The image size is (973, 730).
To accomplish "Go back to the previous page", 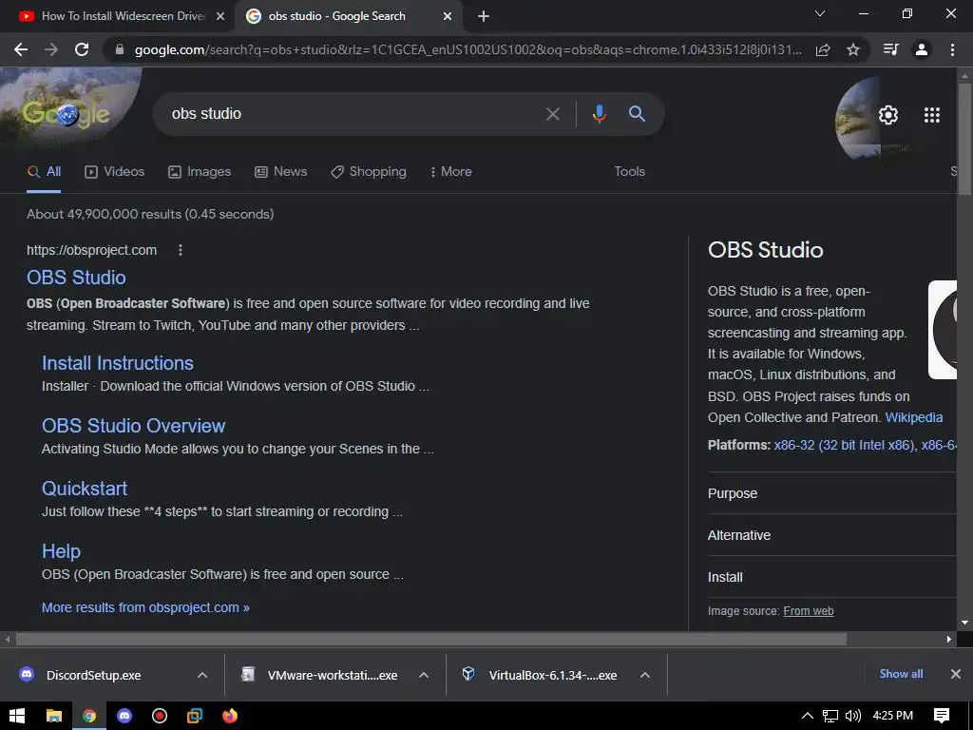I will [x=21, y=49].
